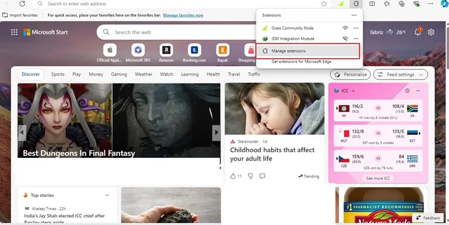Viewport: 449px width, 225px height.
Task: Open more actions for IDM Integration Module
Action: coord(356,39)
